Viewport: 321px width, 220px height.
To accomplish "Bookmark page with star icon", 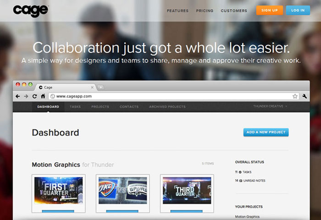I will tap(295, 96).
